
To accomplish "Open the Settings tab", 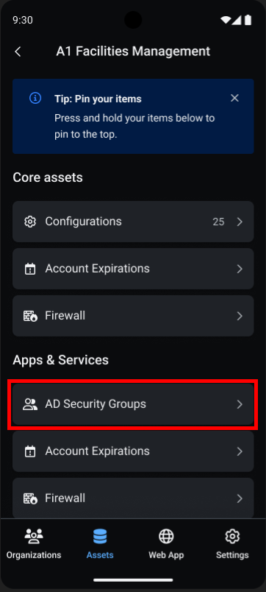I will click(x=232, y=543).
